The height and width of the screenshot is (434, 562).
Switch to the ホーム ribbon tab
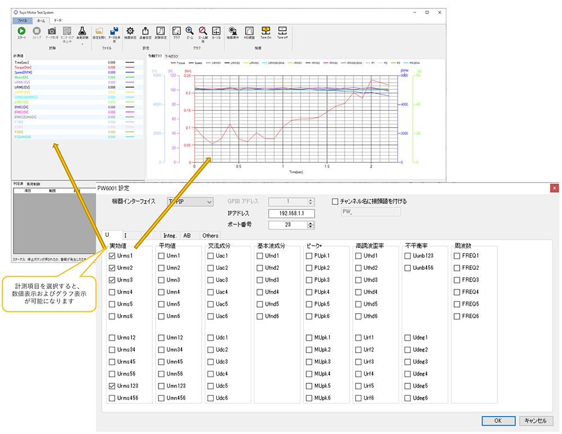click(x=41, y=21)
